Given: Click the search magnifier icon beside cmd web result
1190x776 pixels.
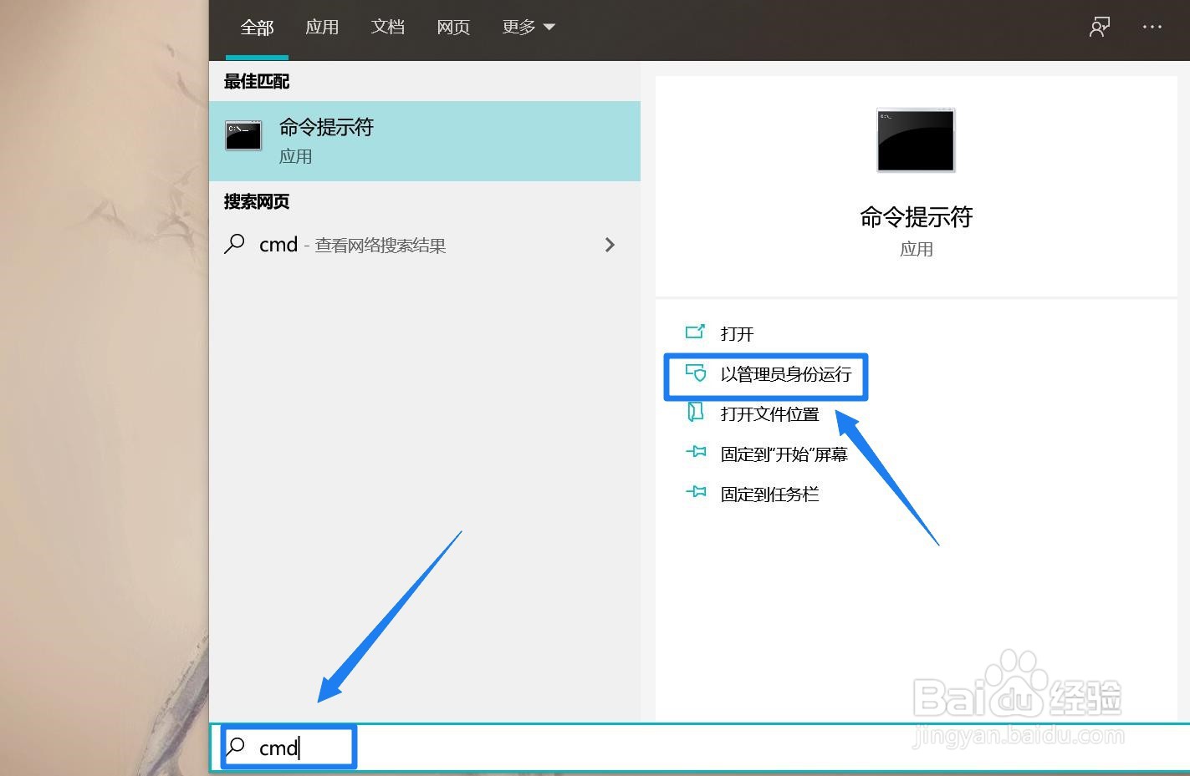Looking at the screenshot, I should [235, 244].
